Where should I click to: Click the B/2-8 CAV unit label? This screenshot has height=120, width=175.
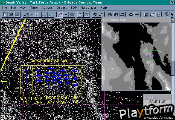(51, 100)
